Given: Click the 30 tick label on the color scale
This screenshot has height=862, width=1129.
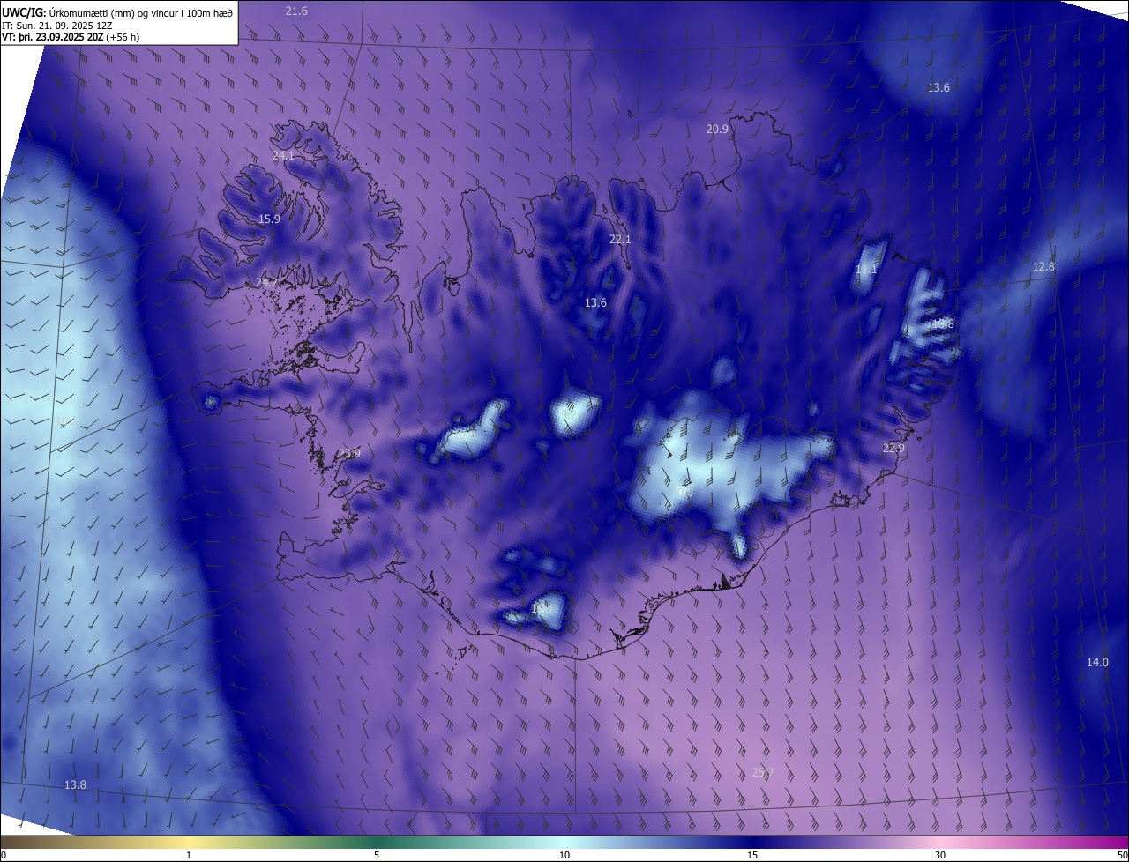Looking at the screenshot, I should tap(940, 855).
